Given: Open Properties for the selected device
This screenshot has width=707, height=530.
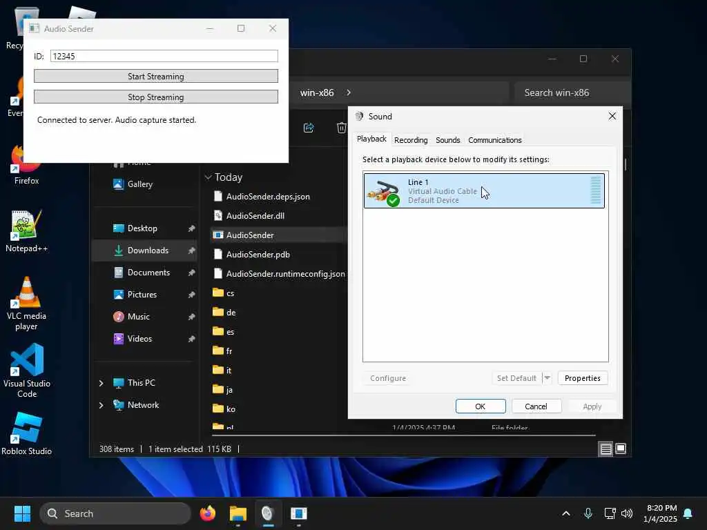Looking at the screenshot, I should tap(583, 378).
